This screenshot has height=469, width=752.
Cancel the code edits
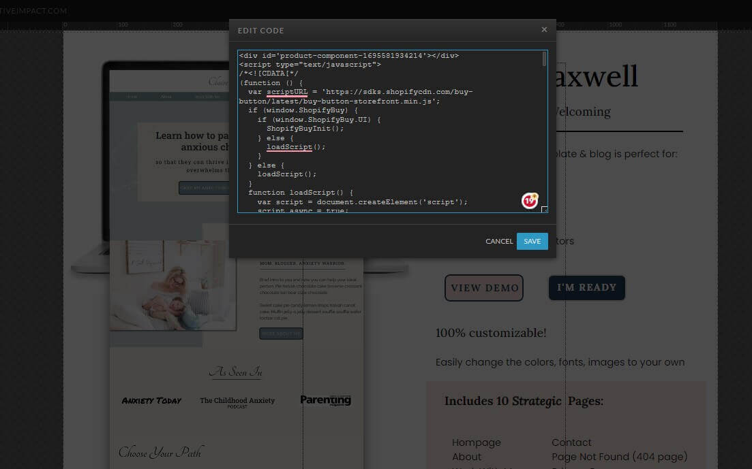[x=499, y=241]
